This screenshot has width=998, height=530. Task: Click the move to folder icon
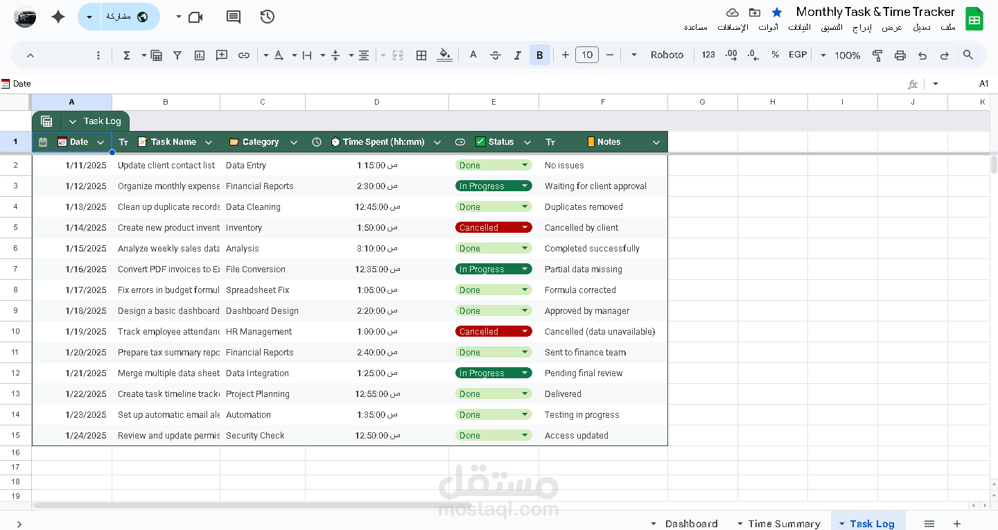click(755, 12)
